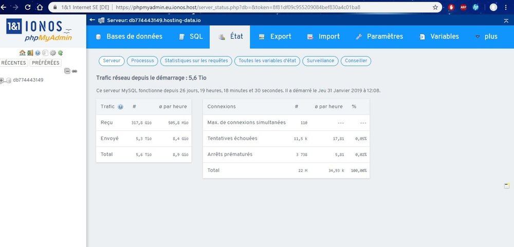Image resolution: width=514 pixels, height=247 pixels.
Task: Collapse all tree items with minus icon
Action: click(x=67, y=71)
